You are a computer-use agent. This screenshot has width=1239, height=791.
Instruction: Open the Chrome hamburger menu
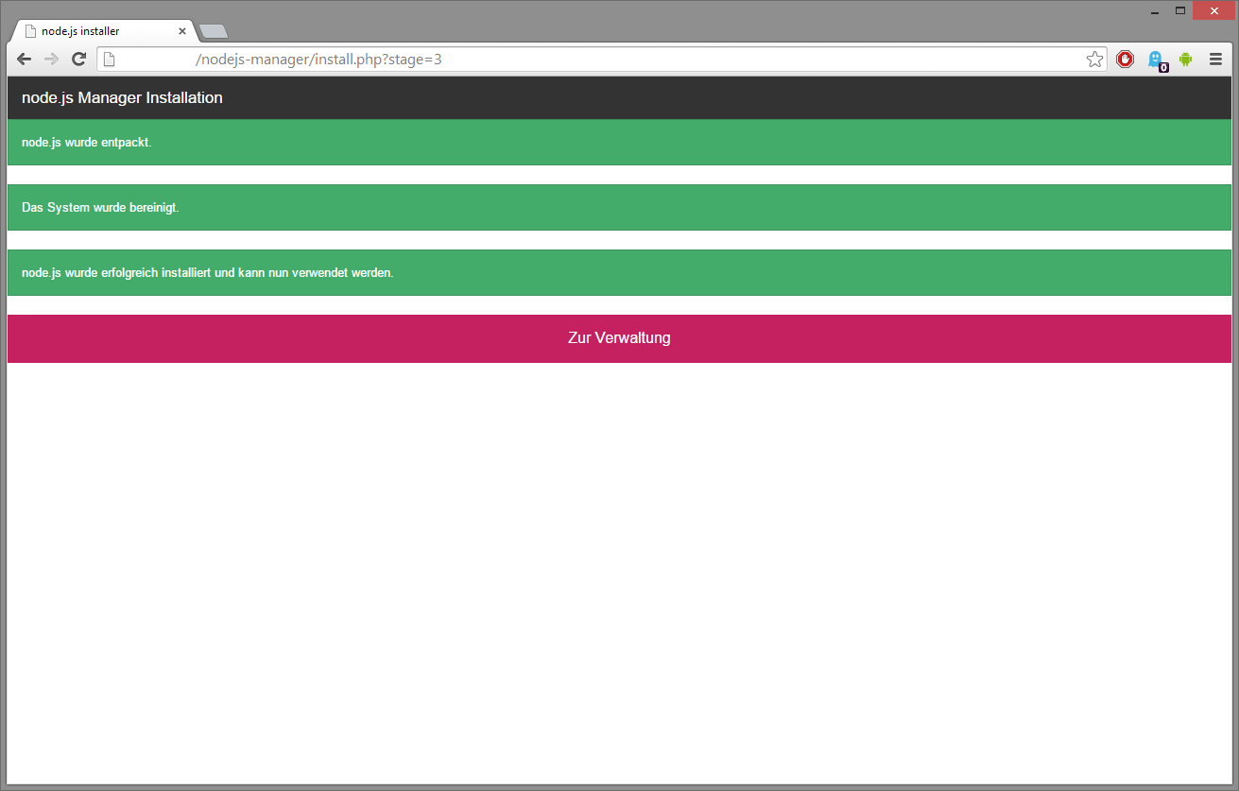click(x=1216, y=60)
